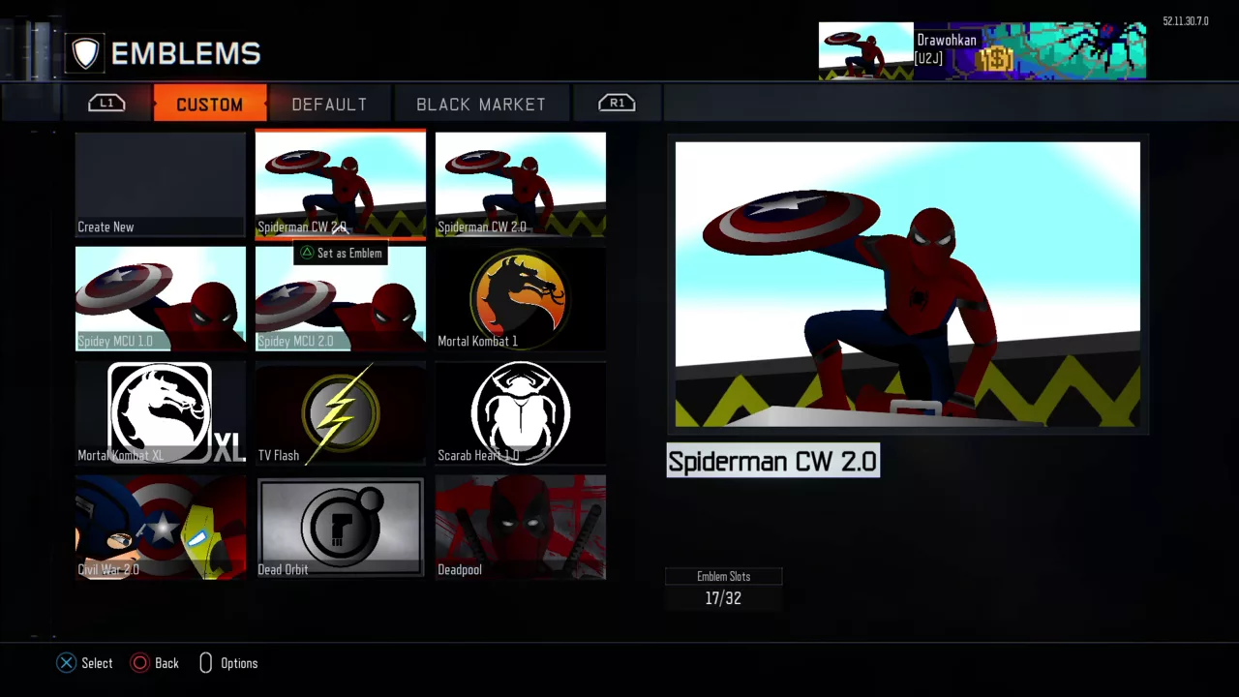Switch to the Default tab
The height and width of the screenshot is (697, 1239).
point(329,105)
